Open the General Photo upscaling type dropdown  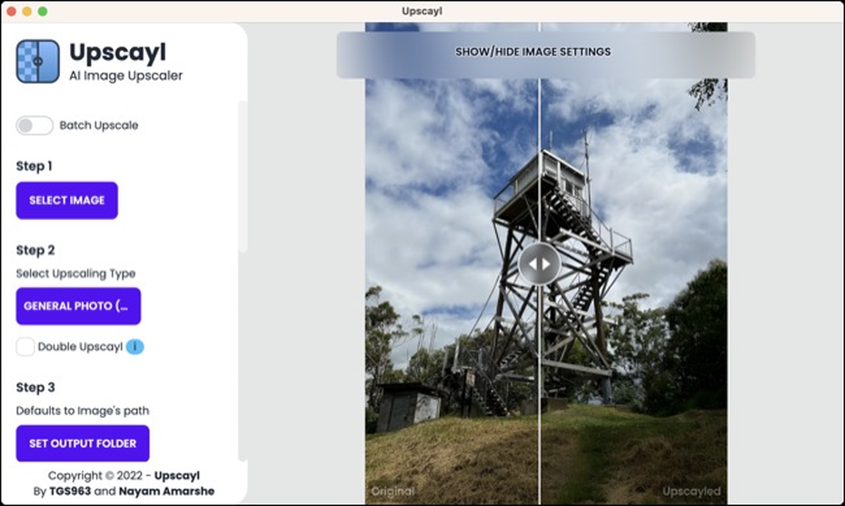[78, 306]
